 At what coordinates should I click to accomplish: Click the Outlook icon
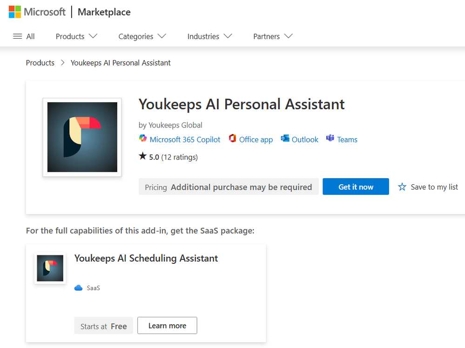click(x=285, y=138)
